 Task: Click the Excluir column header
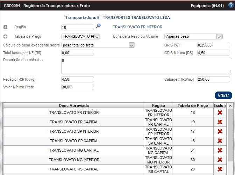(220, 105)
